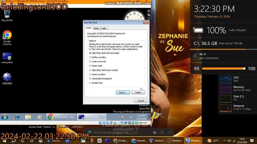The image size is (257, 144).
Task: Adjust the volume slider at 100
Action: pyautogui.click(x=224, y=68)
